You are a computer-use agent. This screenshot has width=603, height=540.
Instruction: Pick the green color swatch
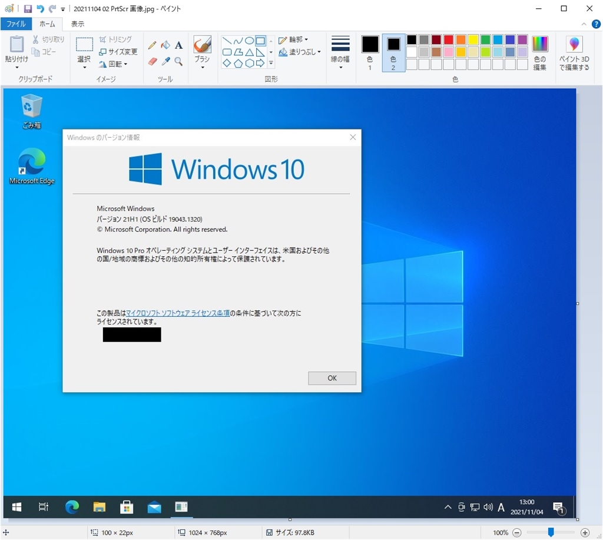[x=485, y=39]
